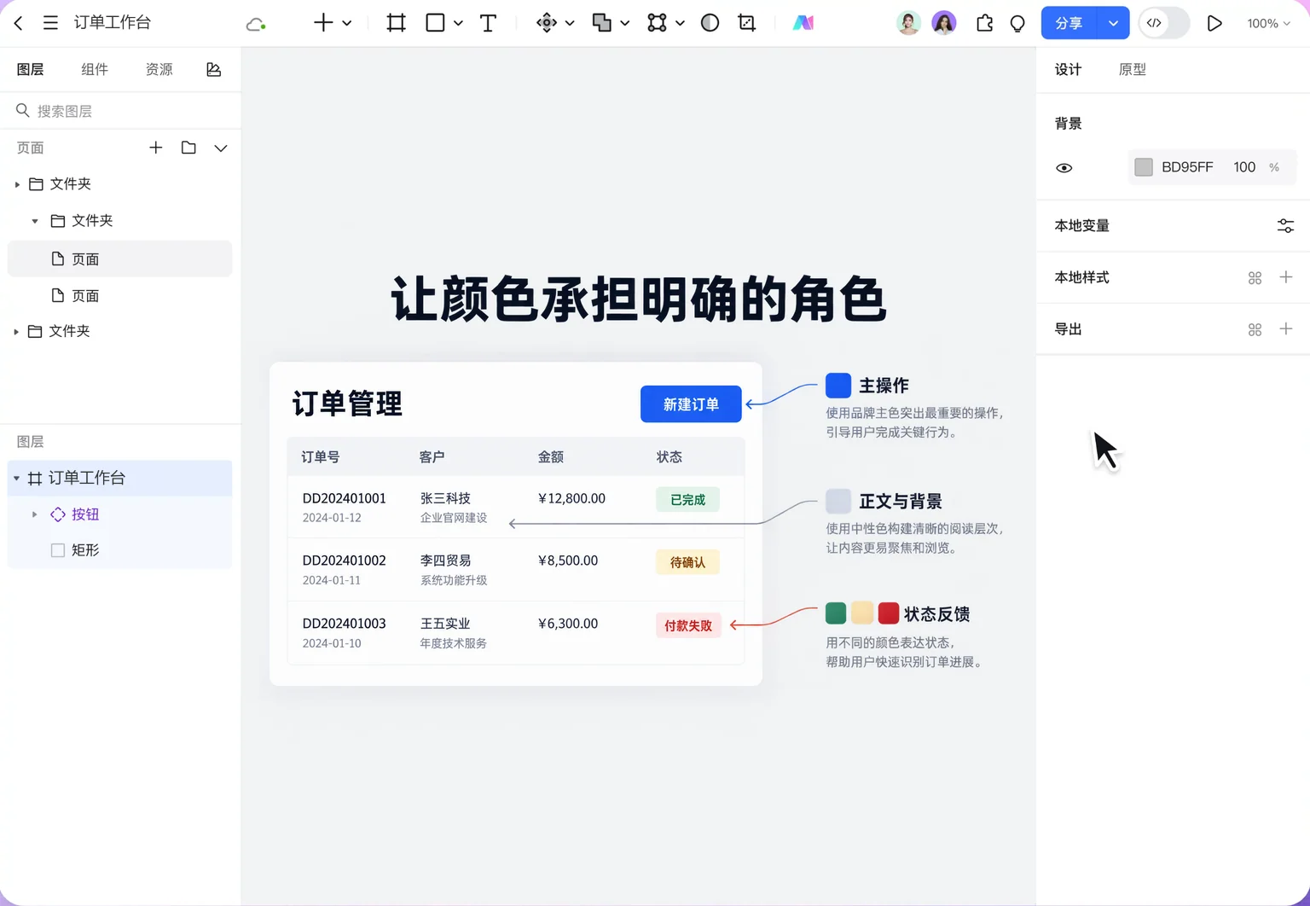Image resolution: width=1310 pixels, height=906 pixels.
Task: Open the rectangle shape tool dropdown arrow
Action: coord(458,23)
